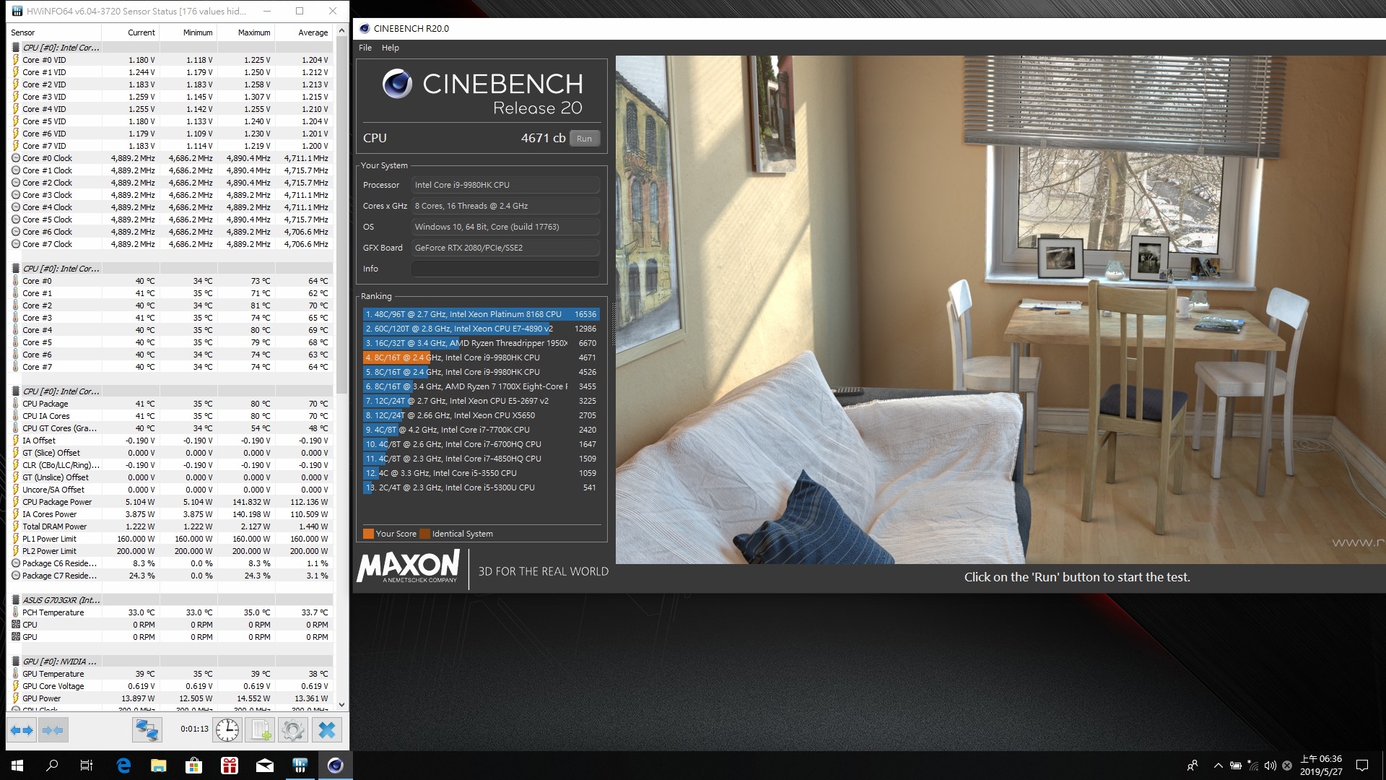This screenshot has width=1386, height=780.
Task: Open the Help menu in Cinebench
Action: point(390,48)
